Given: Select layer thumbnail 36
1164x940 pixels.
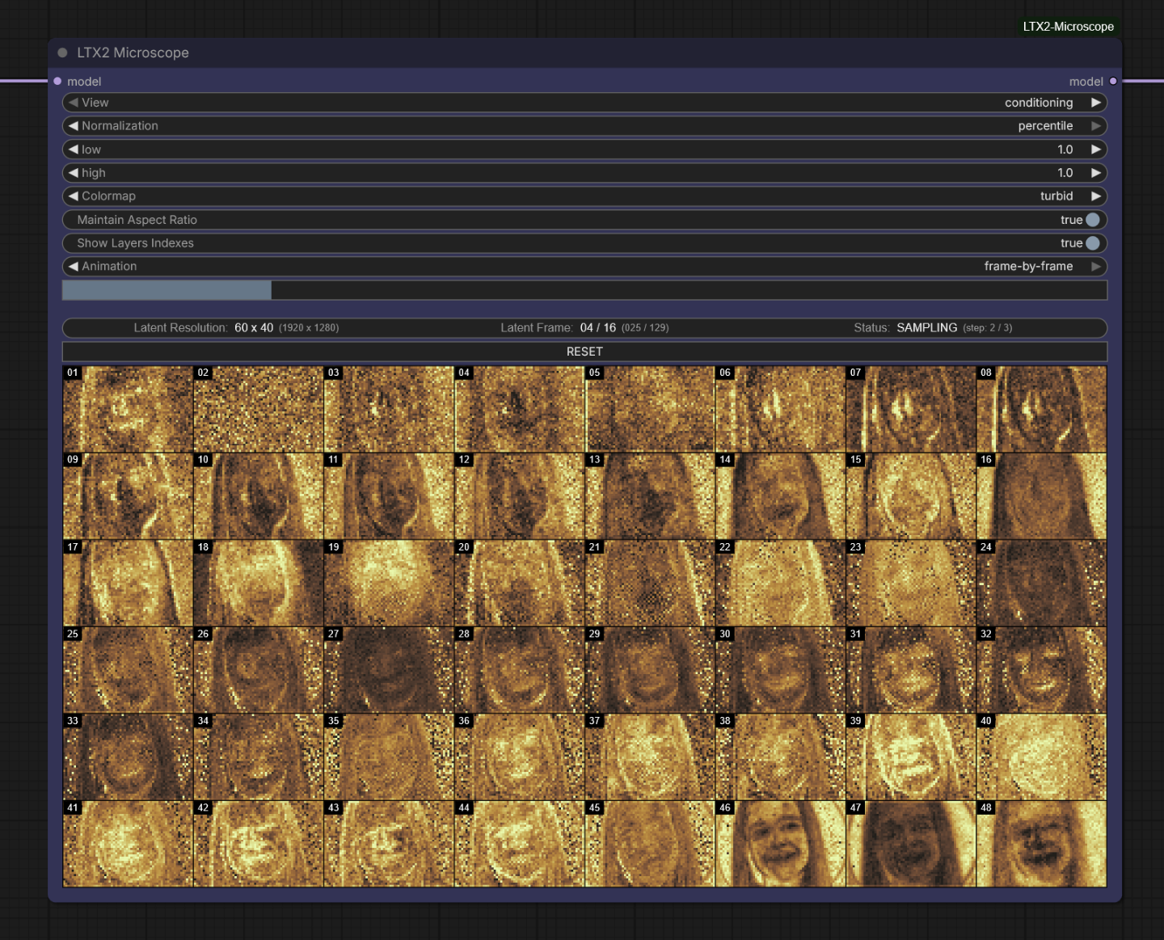Looking at the screenshot, I should tap(520, 757).
